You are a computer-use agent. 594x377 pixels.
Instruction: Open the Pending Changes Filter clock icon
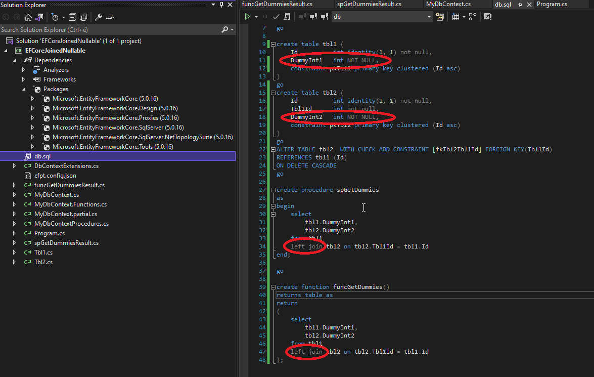click(x=55, y=17)
